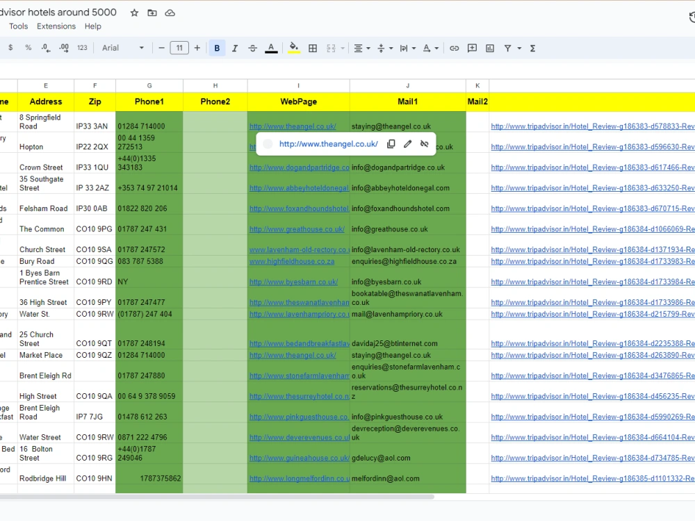This screenshot has height=521, width=695.
Task: Copy the theangel.co.uk link from the popup
Action: [391, 144]
